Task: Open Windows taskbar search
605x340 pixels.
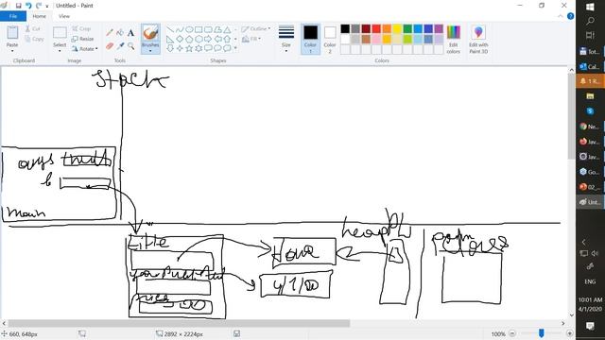Action: pos(590,21)
